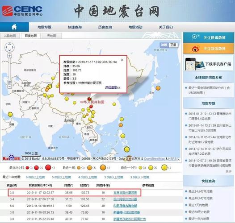The height and width of the screenshot is (223, 235).
Task: Click the map pan direction control
Action: tap(9, 47)
